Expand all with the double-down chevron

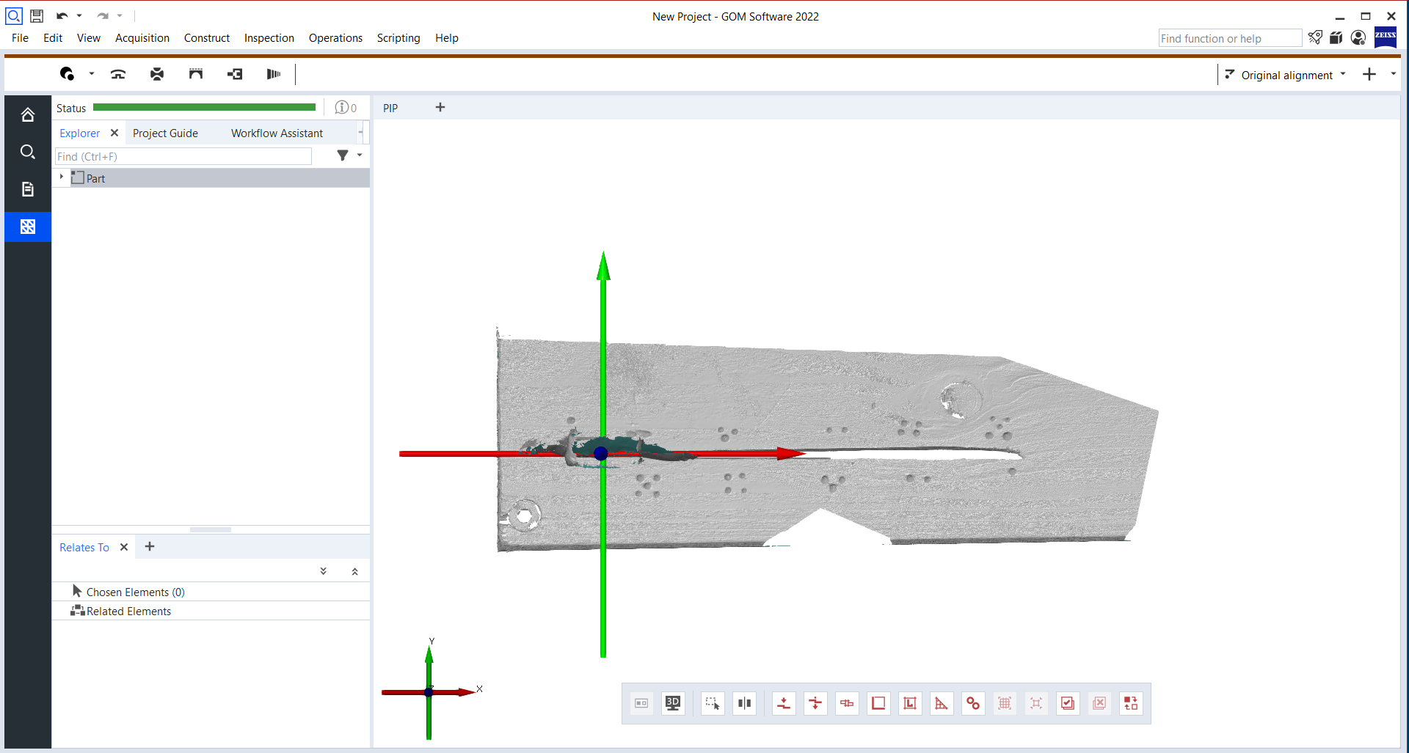click(x=324, y=571)
